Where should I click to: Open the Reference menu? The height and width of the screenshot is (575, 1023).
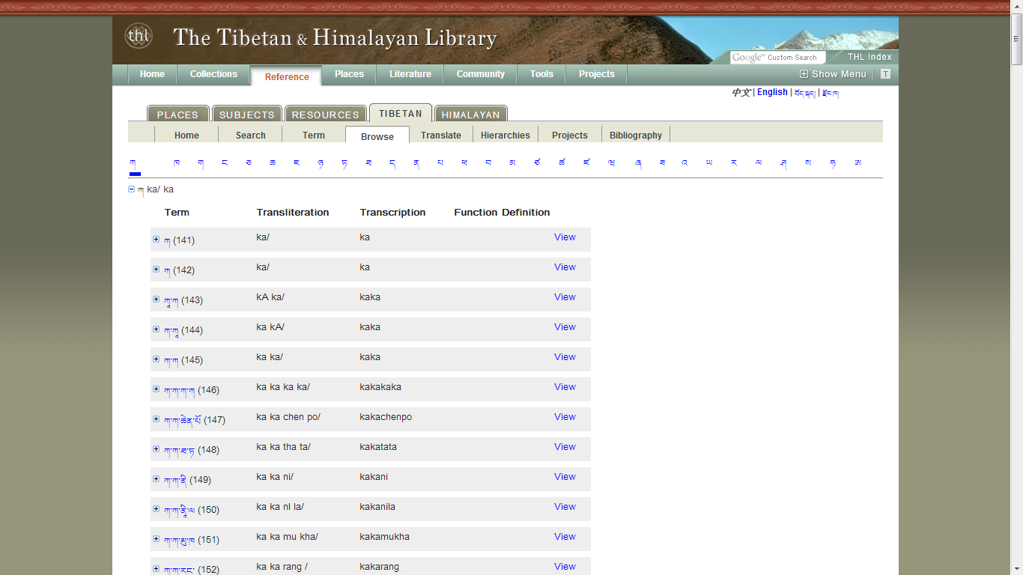287,76
